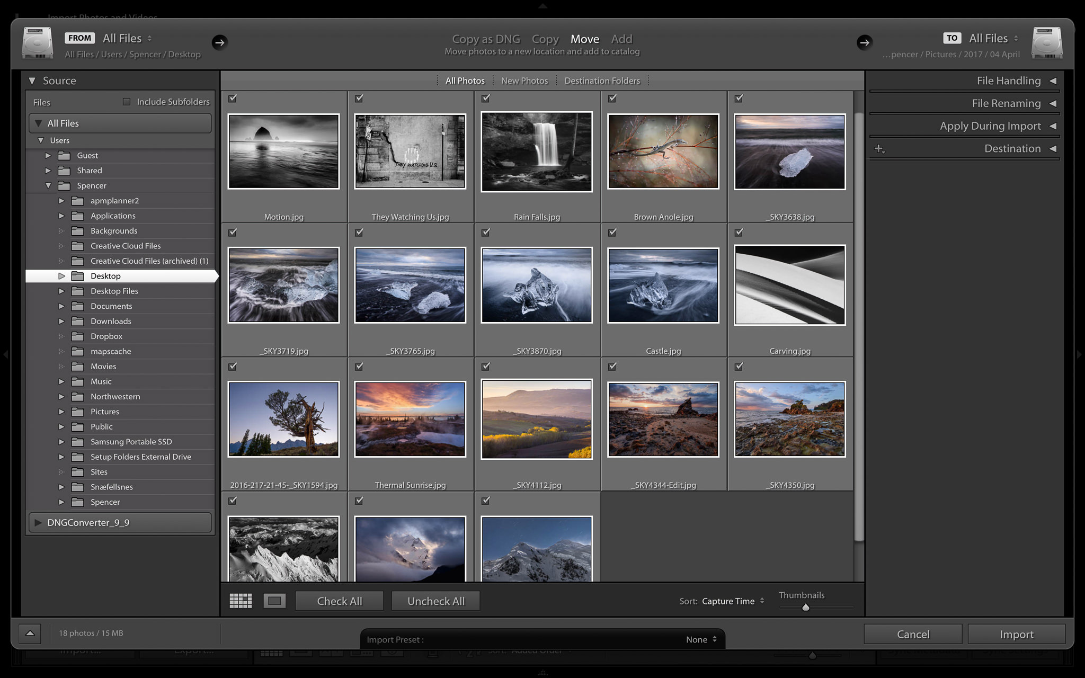The height and width of the screenshot is (678, 1085).
Task: Toggle checkbox on Motion.jpg photo
Action: [x=234, y=97]
